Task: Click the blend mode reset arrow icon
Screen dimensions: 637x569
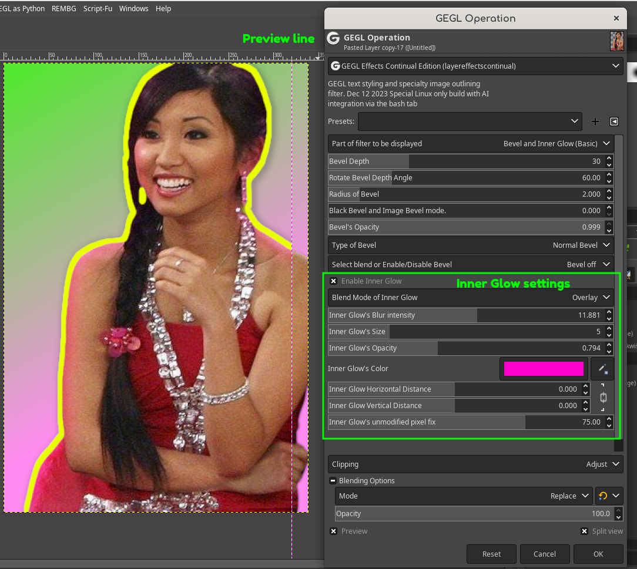Action: pos(603,496)
